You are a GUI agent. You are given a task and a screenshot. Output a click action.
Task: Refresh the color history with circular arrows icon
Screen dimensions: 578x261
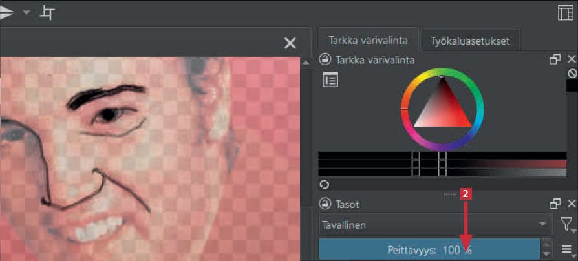click(x=325, y=184)
